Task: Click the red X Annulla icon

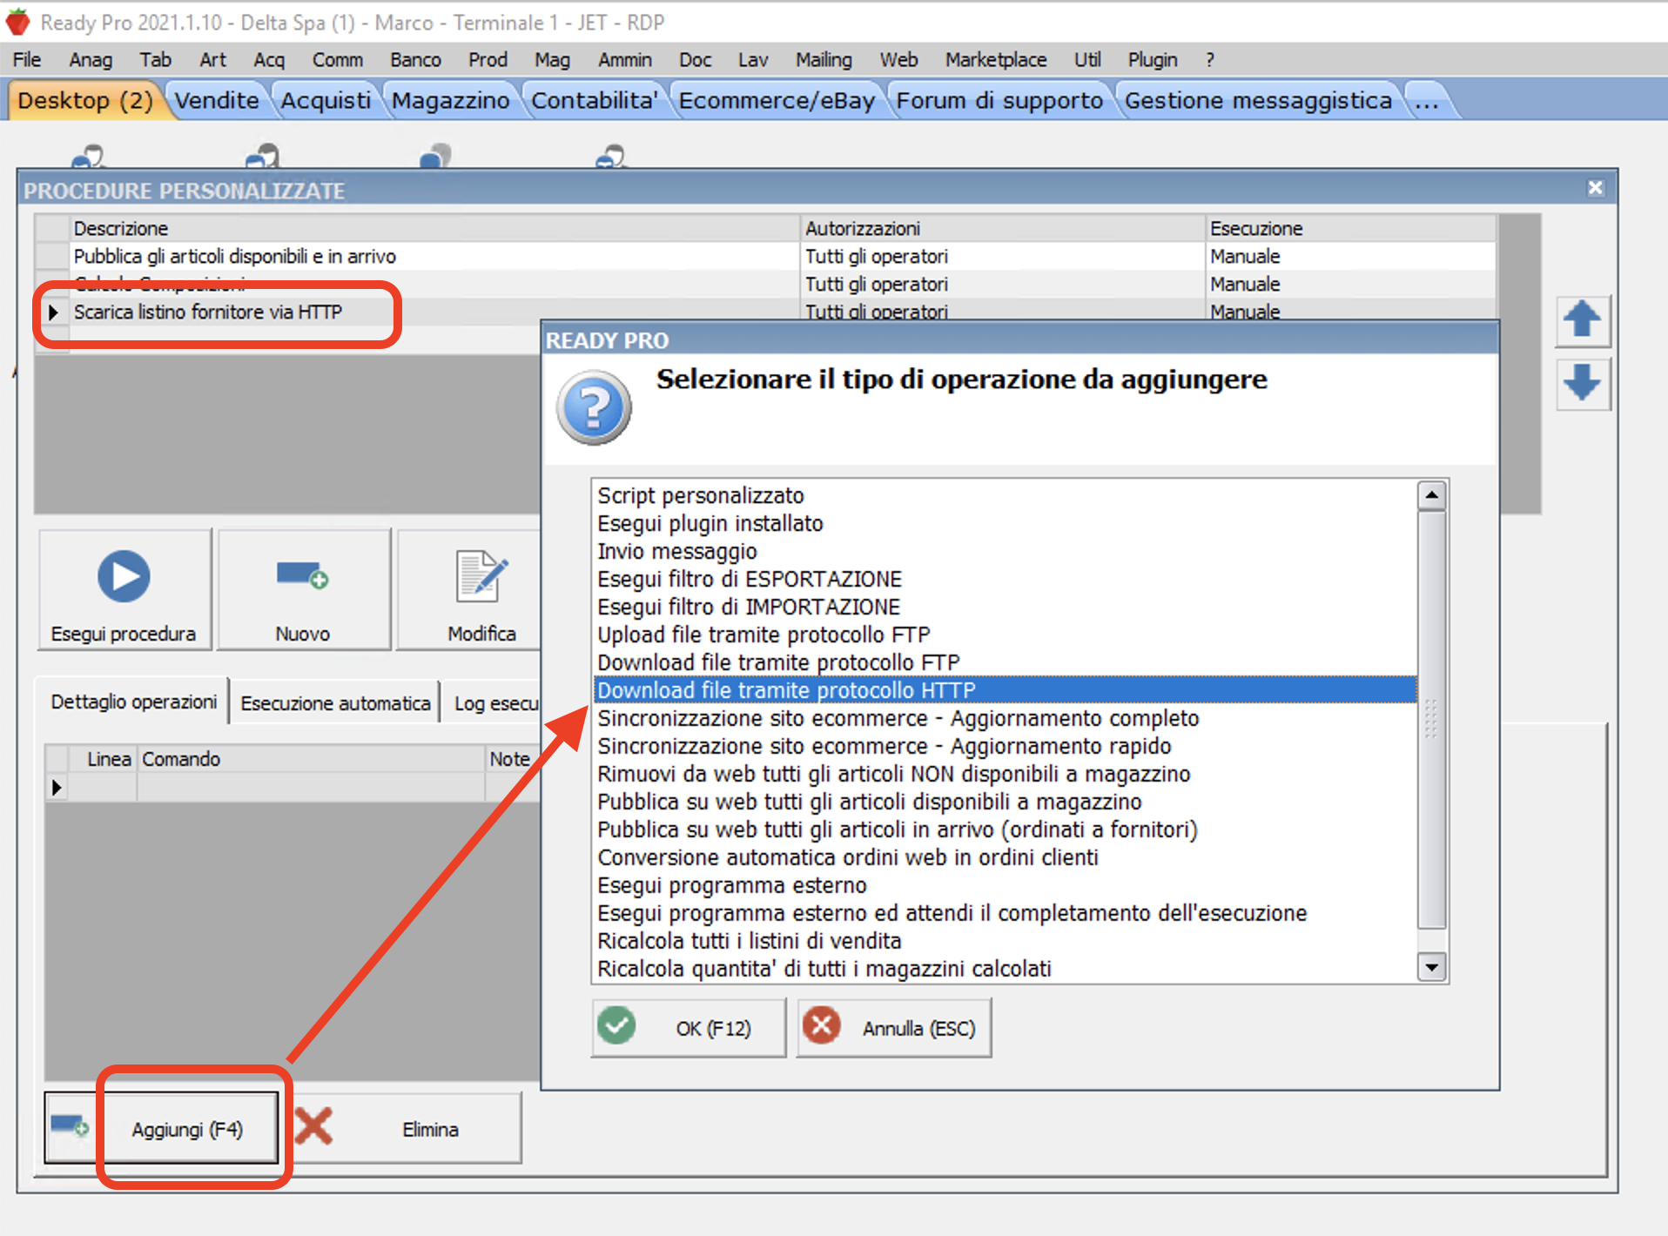Action: [821, 1026]
